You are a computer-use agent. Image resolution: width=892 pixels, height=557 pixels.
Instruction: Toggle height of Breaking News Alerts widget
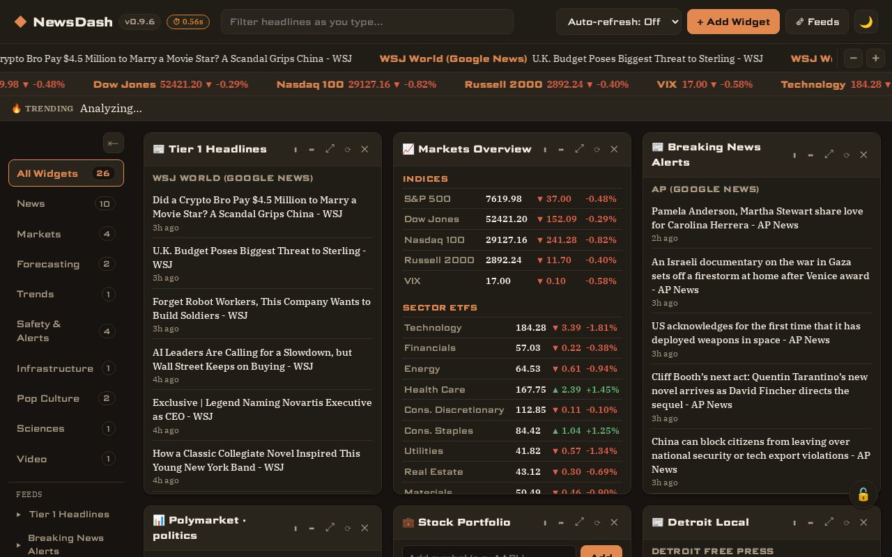pyautogui.click(x=794, y=155)
